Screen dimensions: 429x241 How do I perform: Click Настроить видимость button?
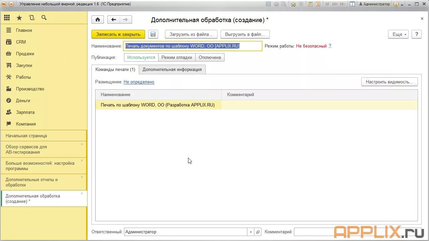point(389,82)
